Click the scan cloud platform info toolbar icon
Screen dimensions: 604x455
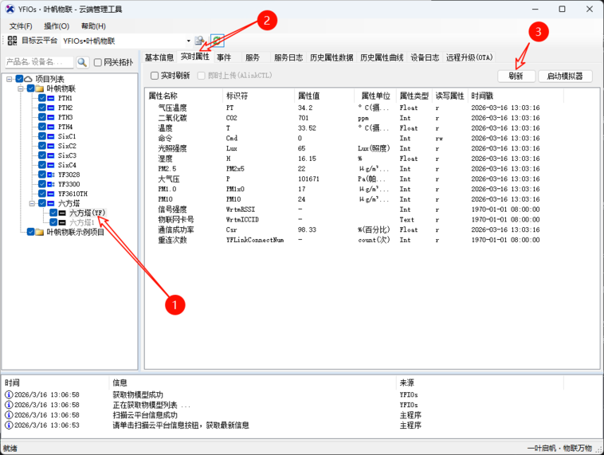pos(199,41)
